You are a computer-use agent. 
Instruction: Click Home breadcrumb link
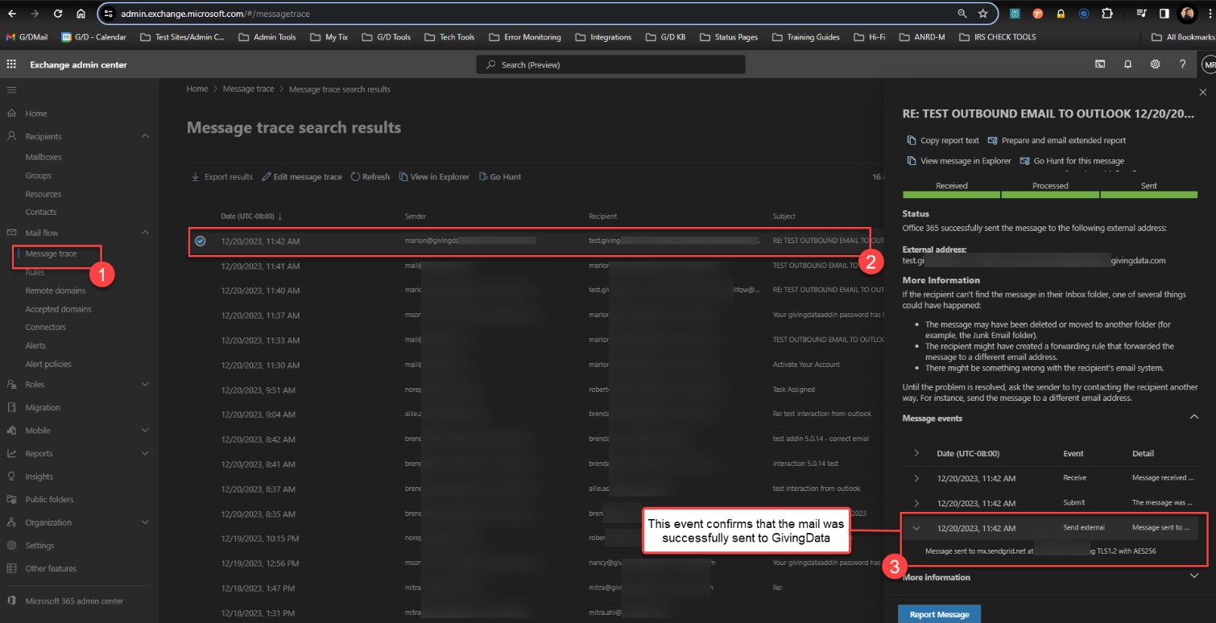coord(197,89)
